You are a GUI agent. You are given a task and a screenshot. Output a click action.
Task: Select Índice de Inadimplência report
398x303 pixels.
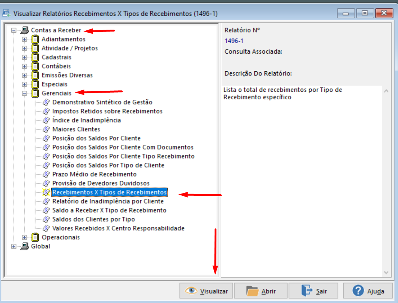[87, 120]
